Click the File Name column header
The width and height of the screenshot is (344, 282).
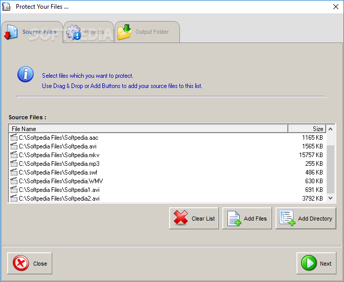(x=148, y=128)
